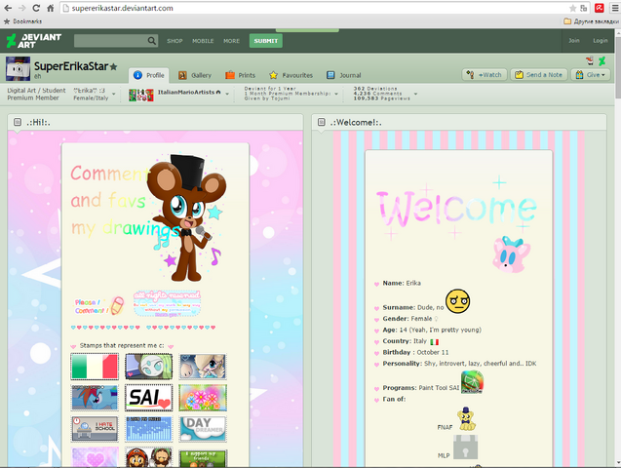Click the flowers stamp
The height and width of the screenshot is (468, 621).
pos(203,397)
